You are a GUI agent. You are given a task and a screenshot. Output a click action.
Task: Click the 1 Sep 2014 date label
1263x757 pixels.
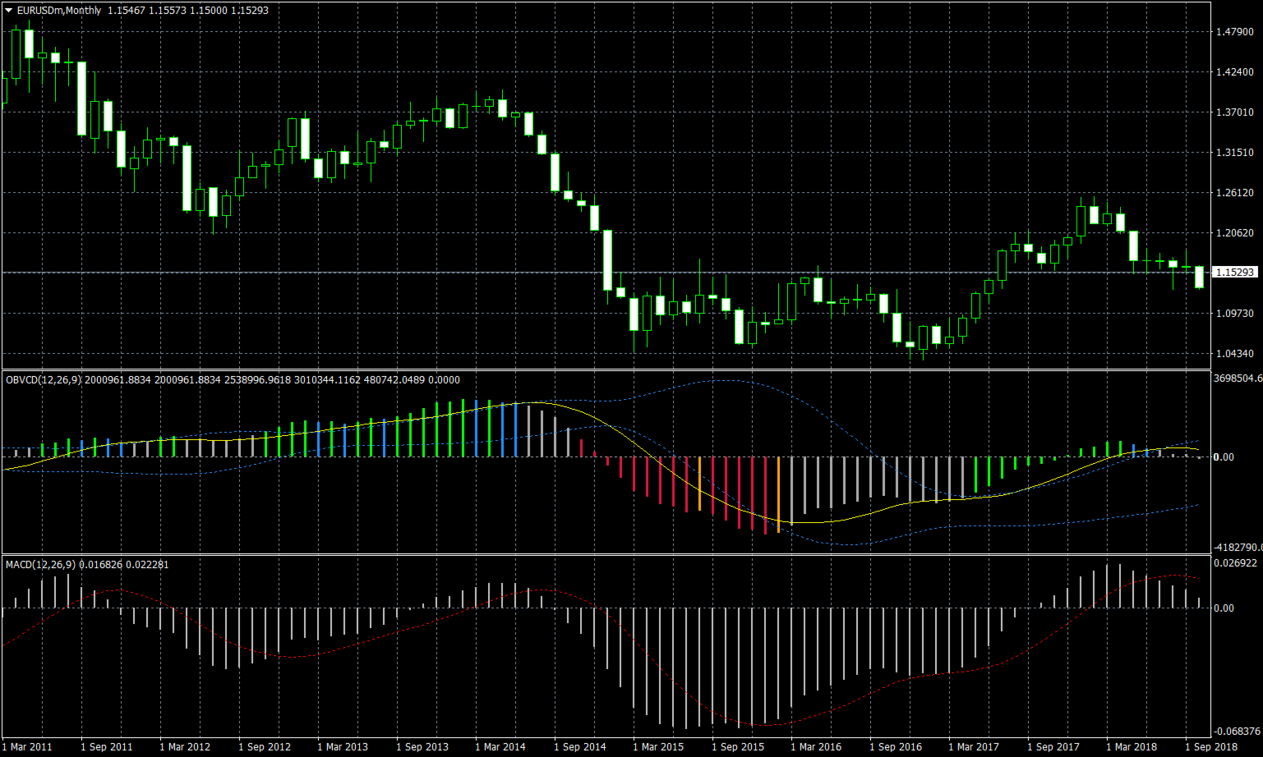[580, 747]
